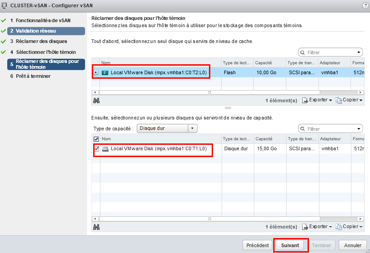This screenshot has width=370, height=253.
Task: Go to step 6 Prêt à terminer
Action: coord(30,76)
